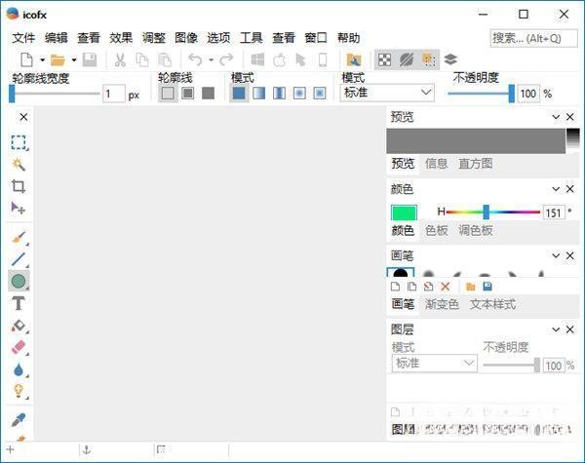This screenshot has height=463, width=585.
Task: Open new file dropdown arrow
Action: [x=43, y=60]
